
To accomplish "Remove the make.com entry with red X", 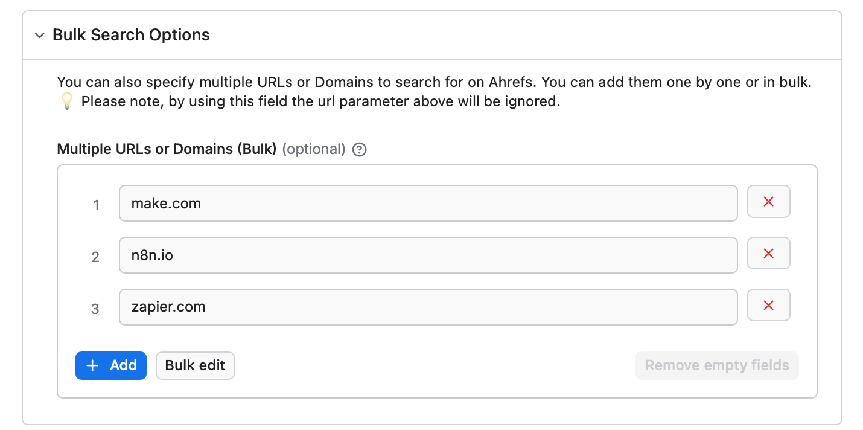I will coord(768,202).
